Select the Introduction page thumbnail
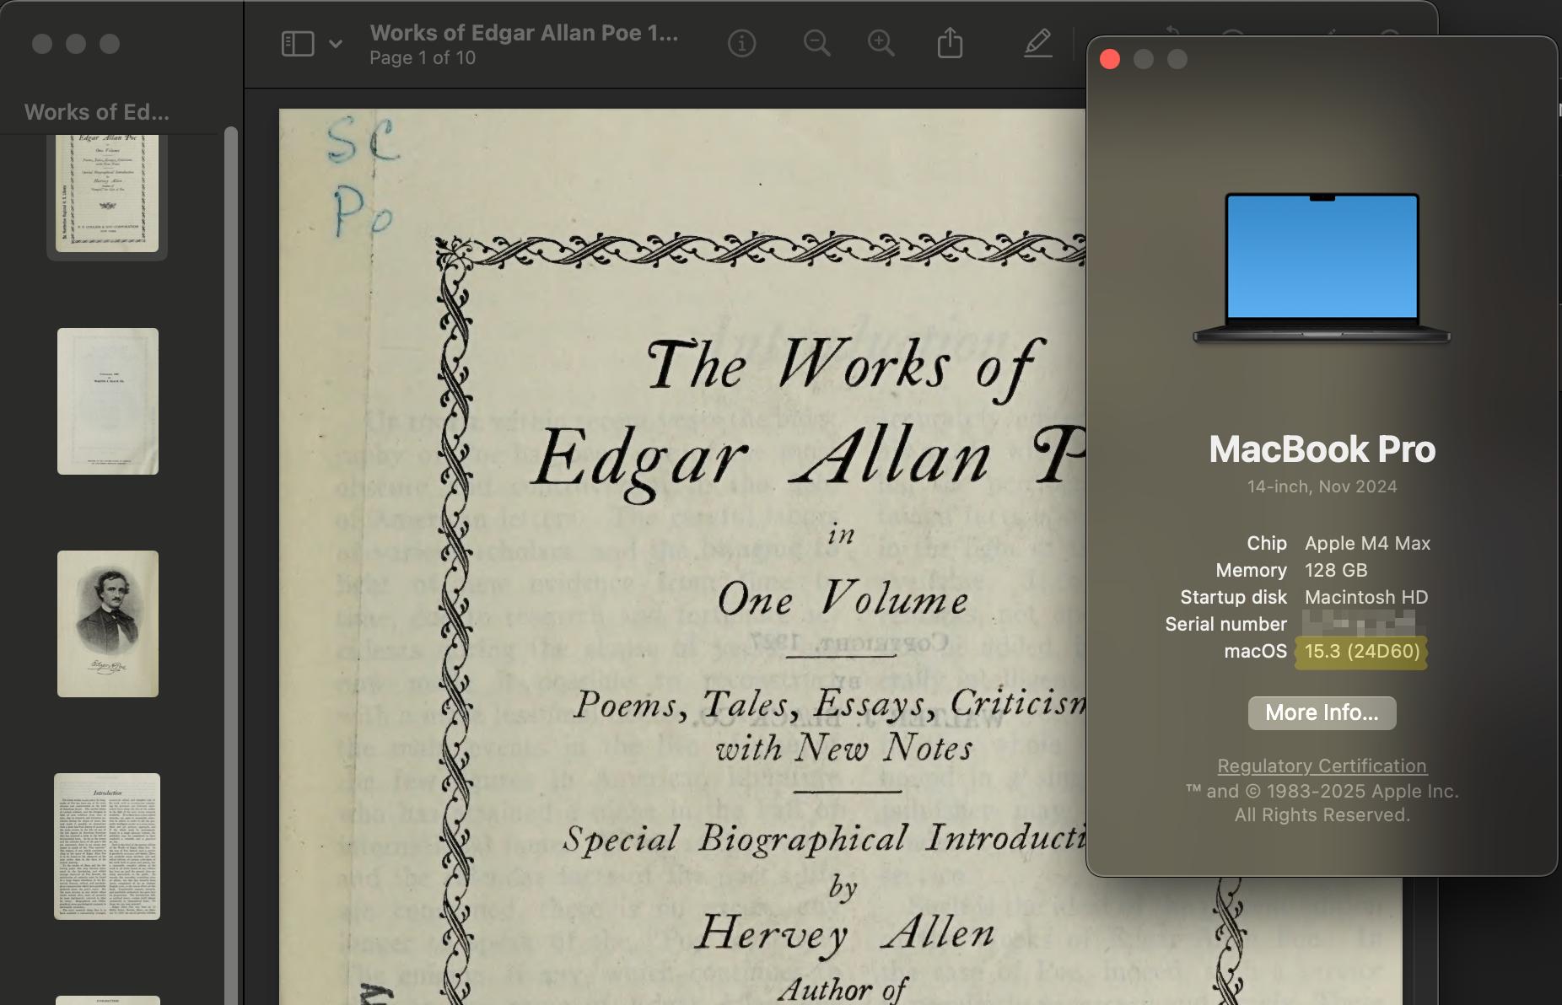1562x1005 pixels. coord(107,846)
